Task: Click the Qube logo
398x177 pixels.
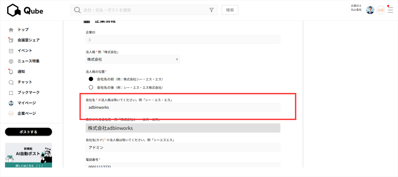Action: [25, 10]
